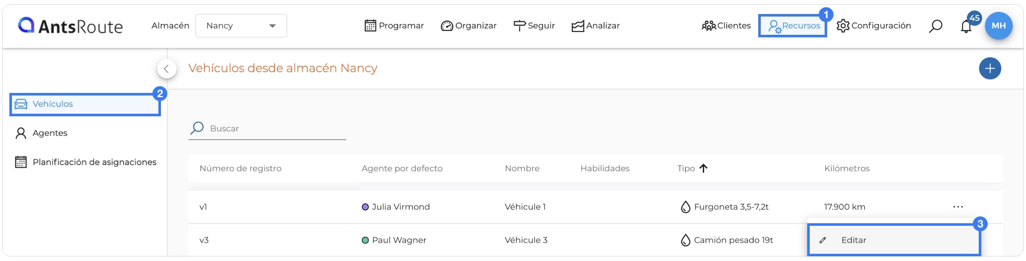Click the AntsRoute logo
1026x261 pixels.
tap(70, 26)
